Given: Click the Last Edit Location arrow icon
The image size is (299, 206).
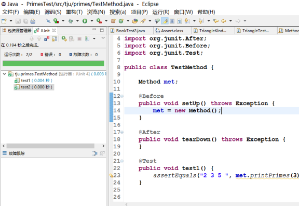Looking at the screenshot, I should (x=215, y=21).
